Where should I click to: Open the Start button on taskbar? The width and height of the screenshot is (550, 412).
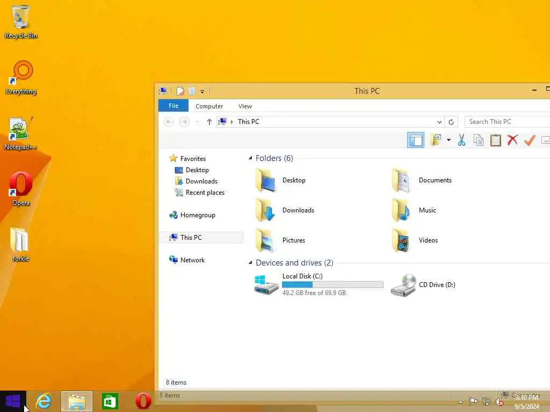tap(13, 401)
